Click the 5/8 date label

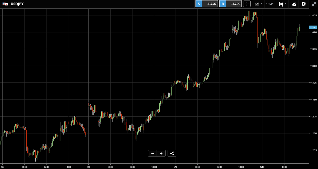pos(88,167)
